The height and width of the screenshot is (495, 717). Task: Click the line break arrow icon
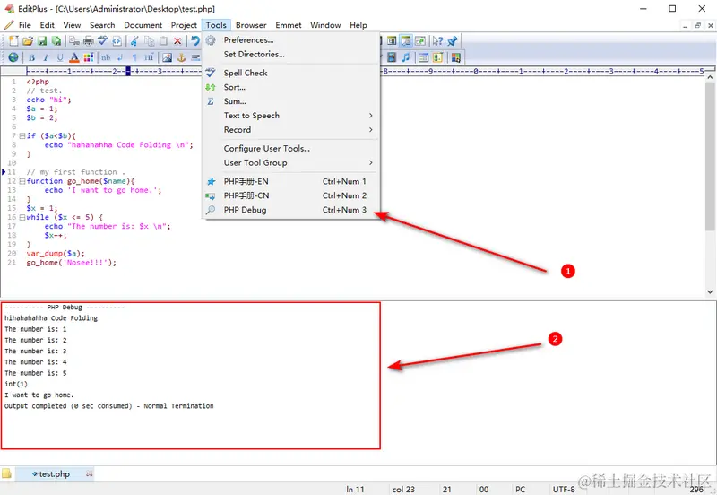coord(120,57)
